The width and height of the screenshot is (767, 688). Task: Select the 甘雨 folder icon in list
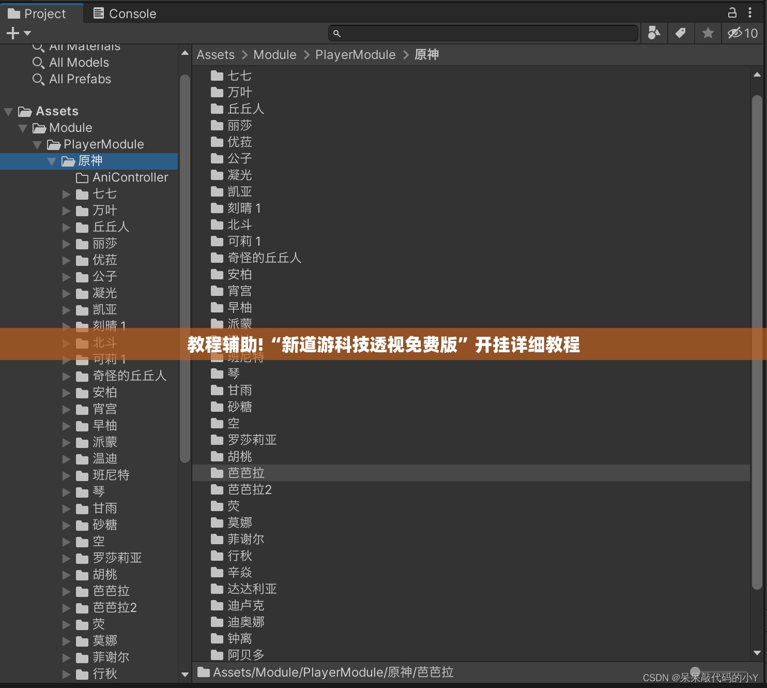[x=217, y=391]
